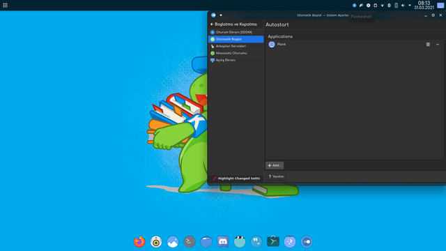446x251 pixels.
Task: Click the blue info tray icon
Action: (x=355, y=5)
